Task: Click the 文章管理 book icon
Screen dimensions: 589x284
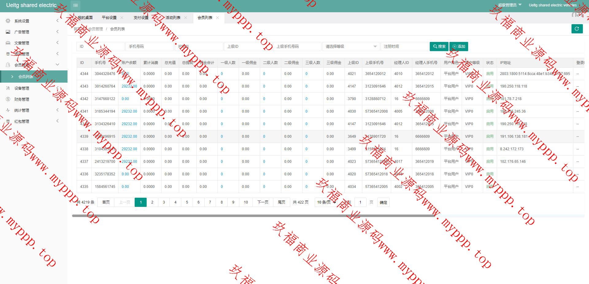Action: 8,43
